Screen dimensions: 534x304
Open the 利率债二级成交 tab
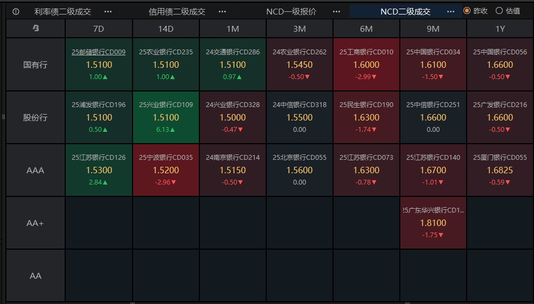[63, 11]
